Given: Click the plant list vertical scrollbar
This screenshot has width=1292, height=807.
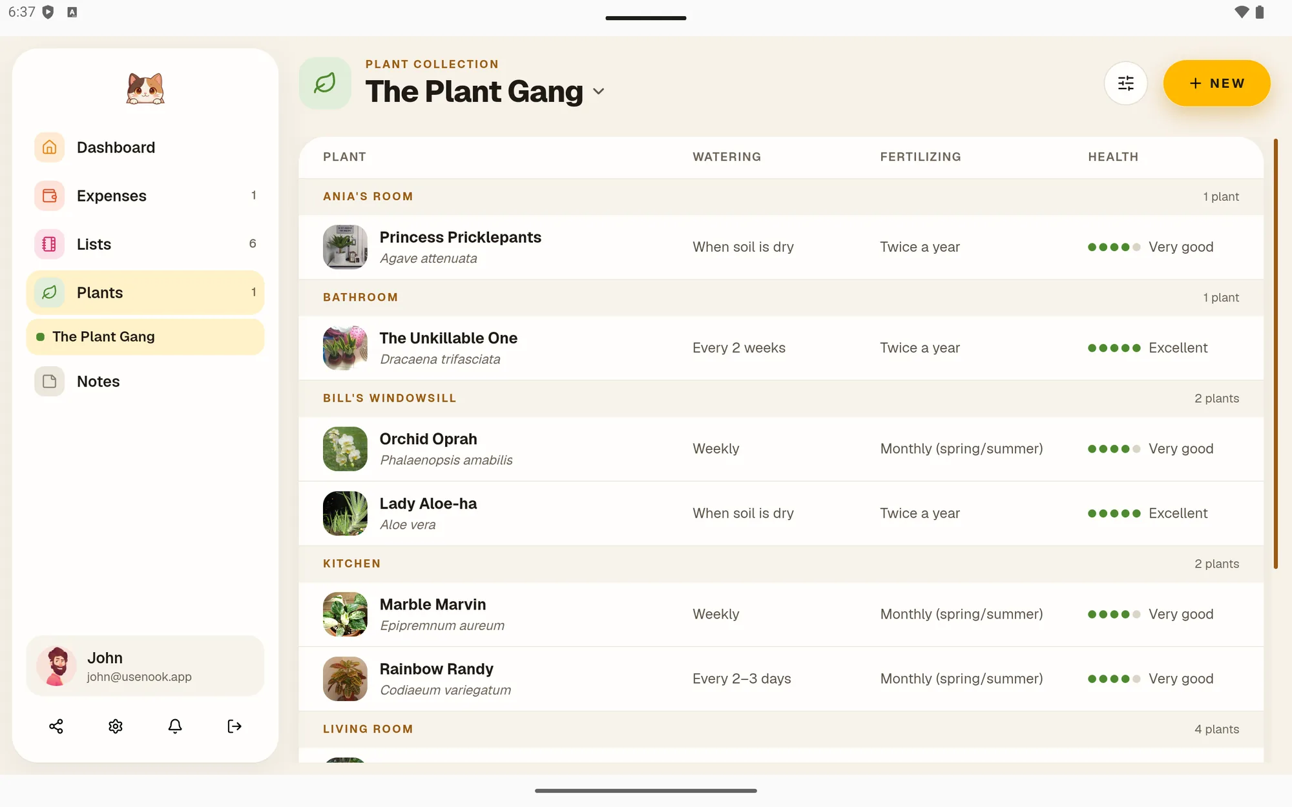Looking at the screenshot, I should (1276, 354).
